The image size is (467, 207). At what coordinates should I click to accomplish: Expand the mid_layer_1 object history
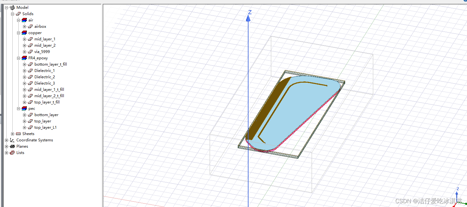24,39
